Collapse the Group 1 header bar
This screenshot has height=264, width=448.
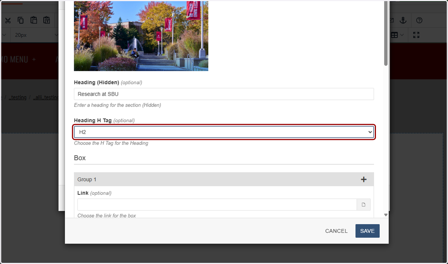point(224,179)
